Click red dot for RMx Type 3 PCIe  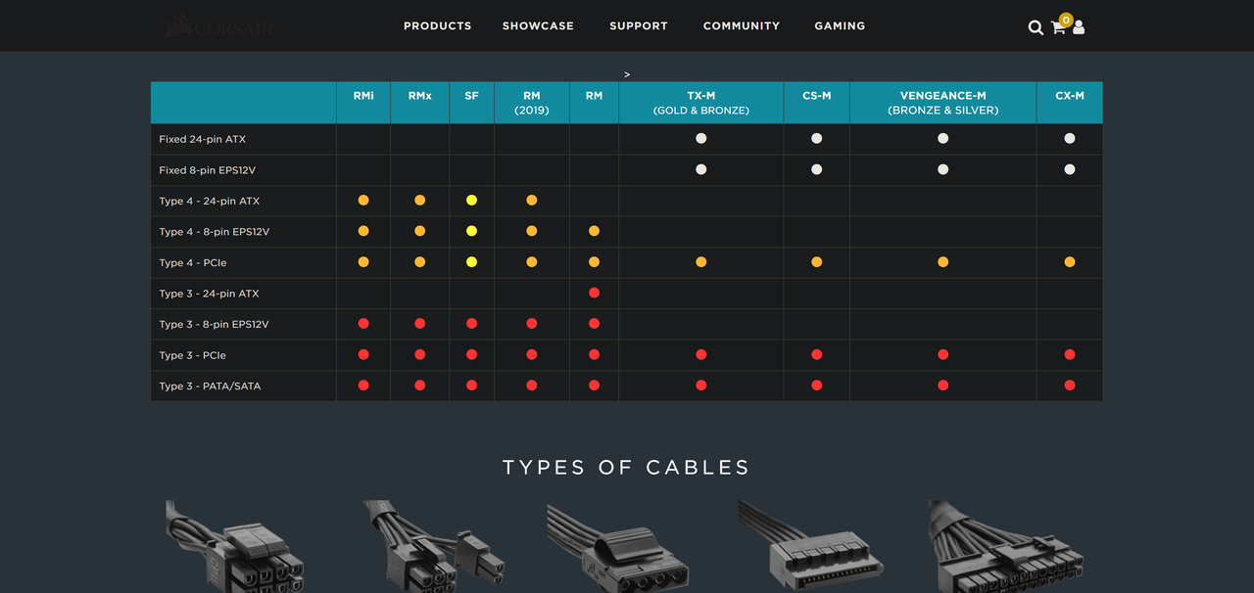pyautogui.click(x=419, y=354)
